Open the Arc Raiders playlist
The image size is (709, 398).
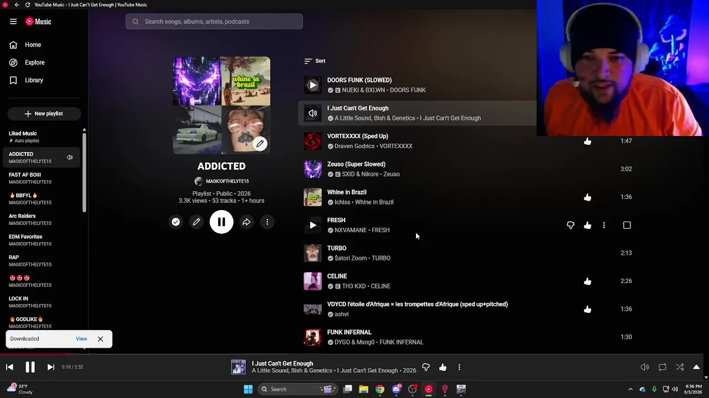tap(42, 219)
